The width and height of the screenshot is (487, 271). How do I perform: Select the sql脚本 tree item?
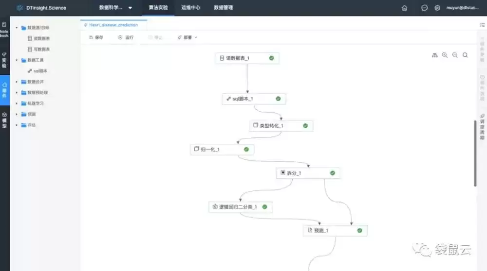pyautogui.click(x=37, y=71)
